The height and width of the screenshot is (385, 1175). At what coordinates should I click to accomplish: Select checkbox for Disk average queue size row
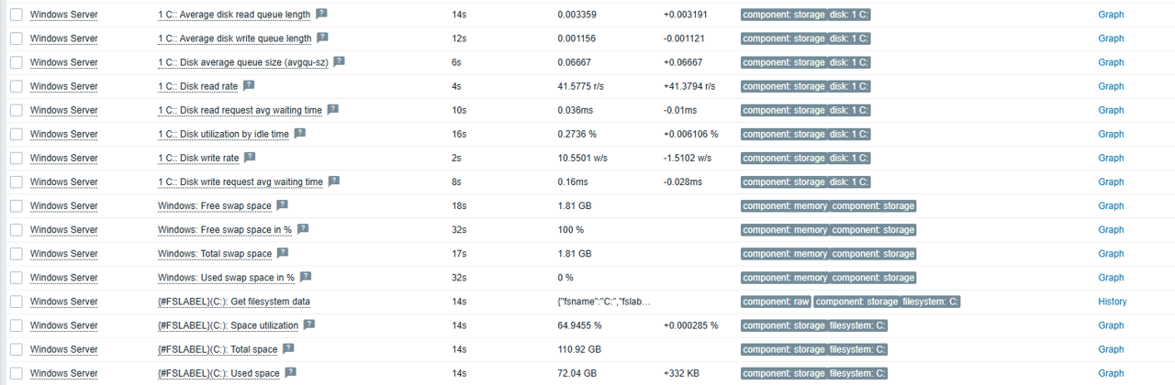point(16,62)
